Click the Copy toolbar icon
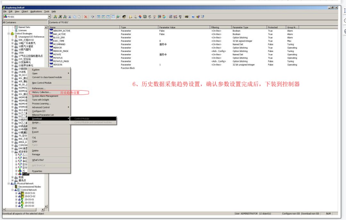 74,17
